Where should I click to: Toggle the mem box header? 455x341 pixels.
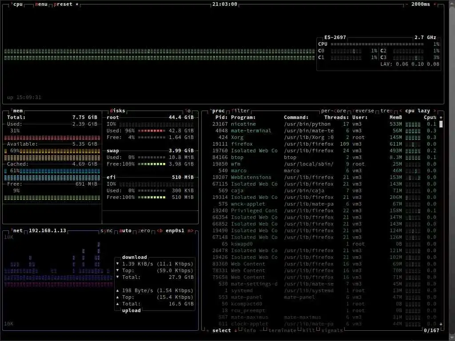(16, 111)
